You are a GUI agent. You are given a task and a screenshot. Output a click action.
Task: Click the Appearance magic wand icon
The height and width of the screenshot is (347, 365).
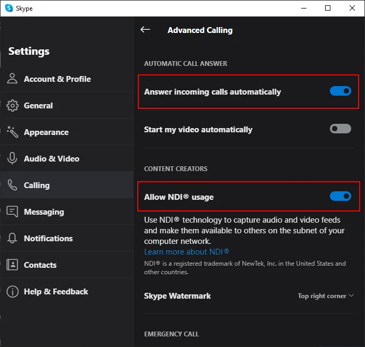pos(12,132)
